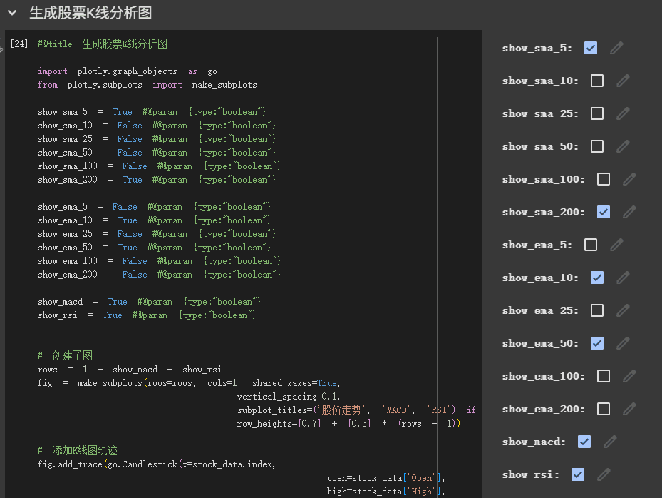Click the 'show_sma_200 = True' code line
662x498 pixels.
(157, 179)
